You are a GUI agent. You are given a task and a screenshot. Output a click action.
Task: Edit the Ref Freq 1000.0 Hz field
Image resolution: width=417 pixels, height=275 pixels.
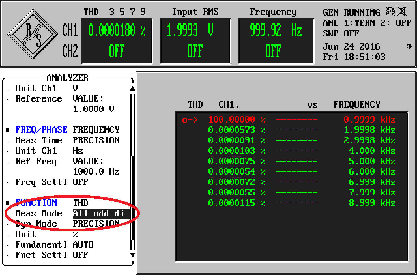[x=96, y=172]
